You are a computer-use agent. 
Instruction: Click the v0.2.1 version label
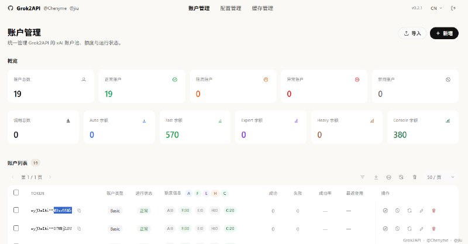click(417, 8)
